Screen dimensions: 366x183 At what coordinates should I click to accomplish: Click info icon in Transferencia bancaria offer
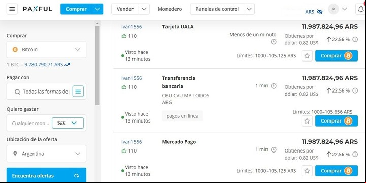click(x=355, y=90)
